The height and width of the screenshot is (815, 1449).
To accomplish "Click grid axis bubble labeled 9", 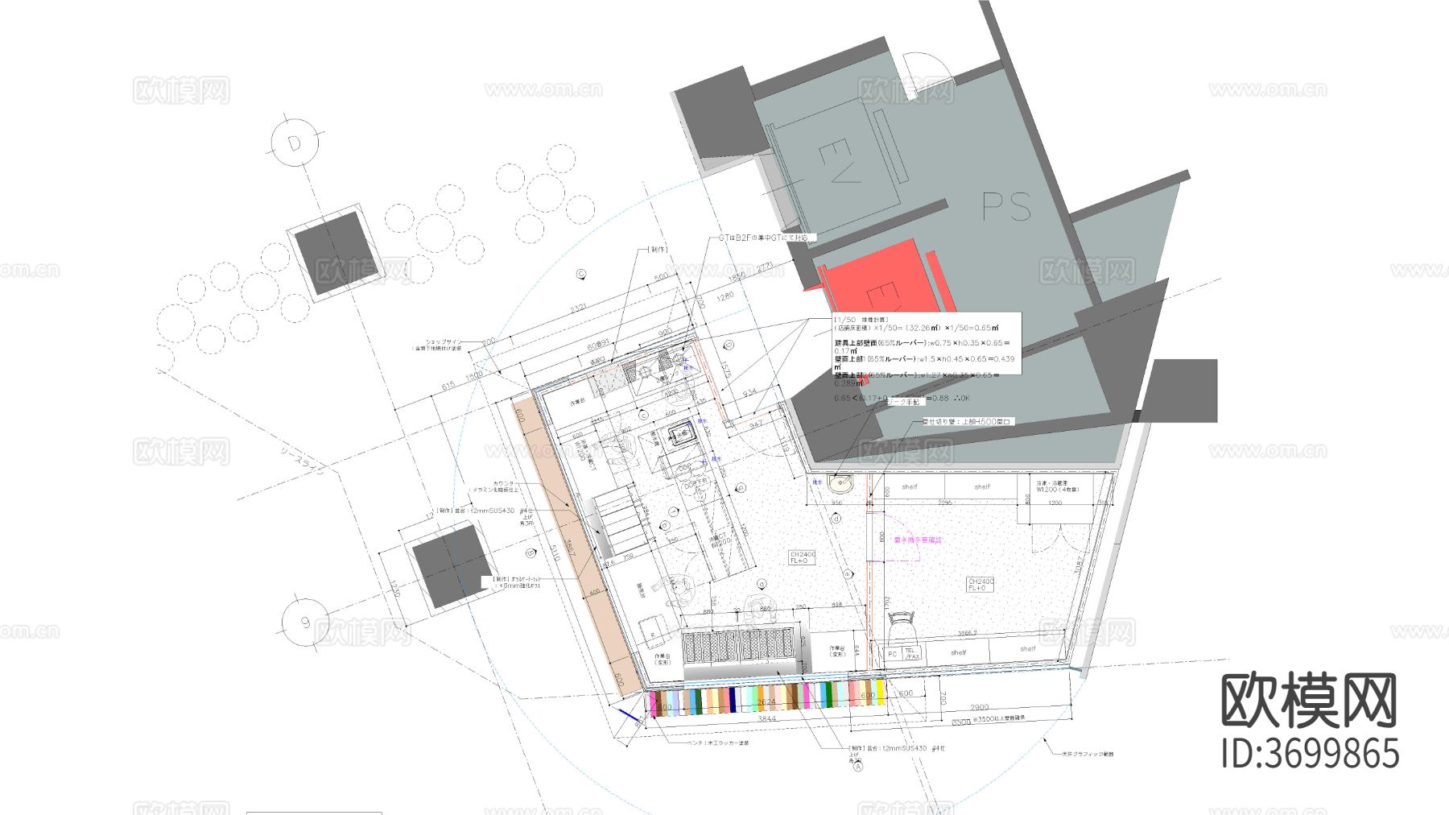I will tap(305, 622).
